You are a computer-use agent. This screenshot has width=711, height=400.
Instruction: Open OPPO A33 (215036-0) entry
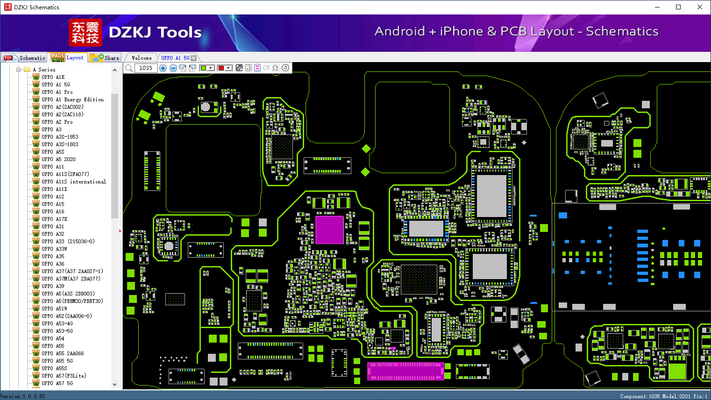(x=68, y=241)
